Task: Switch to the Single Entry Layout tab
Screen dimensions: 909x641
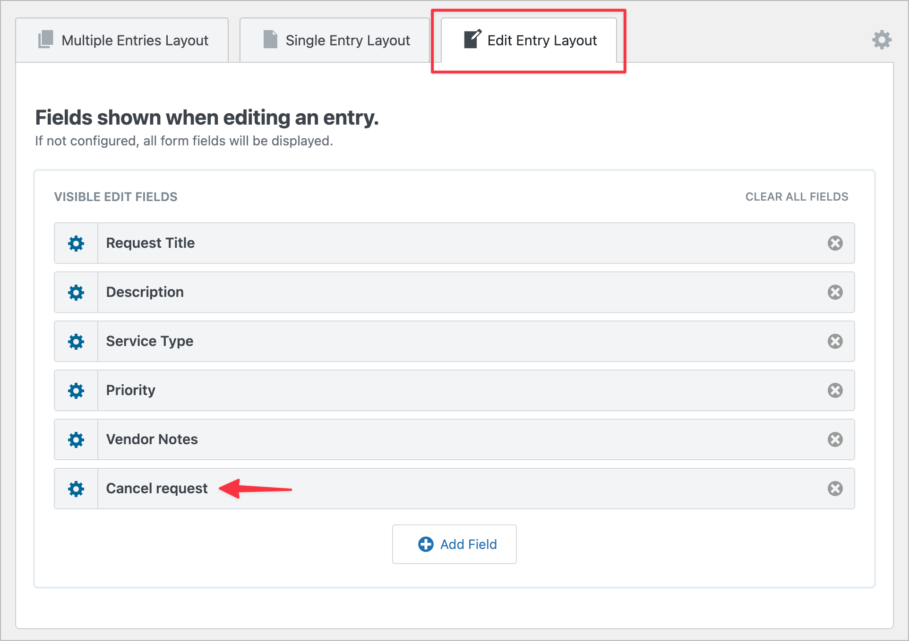Action: pyautogui.click(x=334, y=40)
